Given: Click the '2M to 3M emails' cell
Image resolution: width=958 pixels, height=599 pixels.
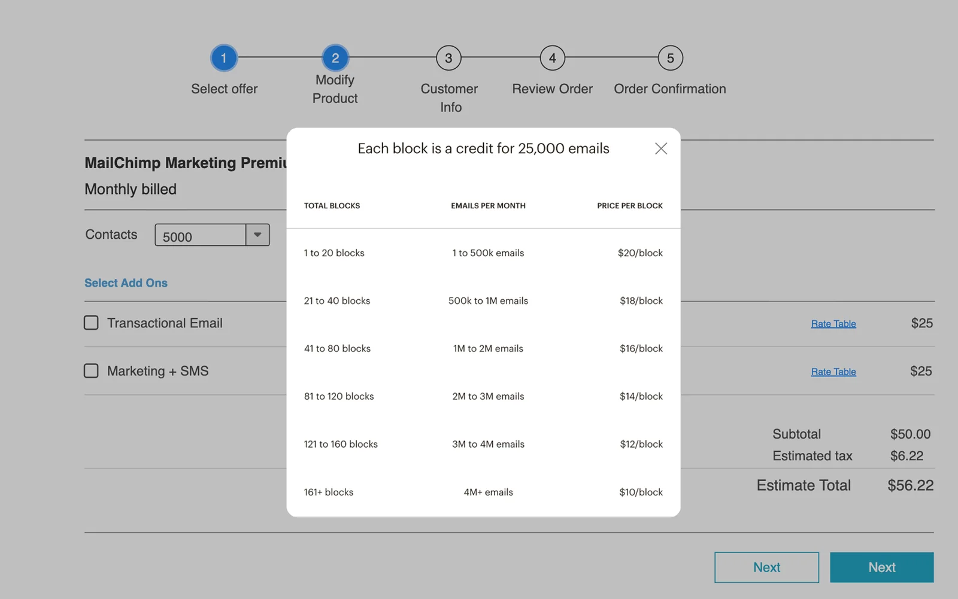Looking at the screenshot, I should [488, 397].
